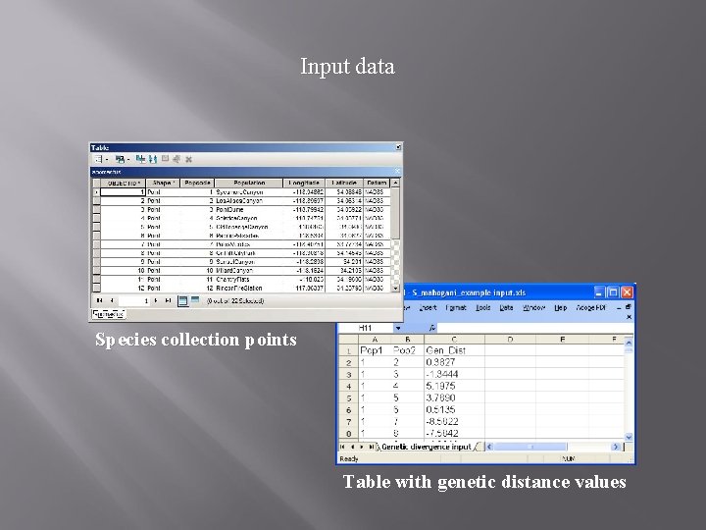Select the row selector for OBJECTID 10

[96, 271]
